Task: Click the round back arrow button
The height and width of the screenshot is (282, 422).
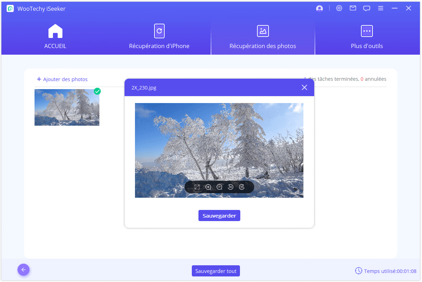Action: tap(23, 269)
